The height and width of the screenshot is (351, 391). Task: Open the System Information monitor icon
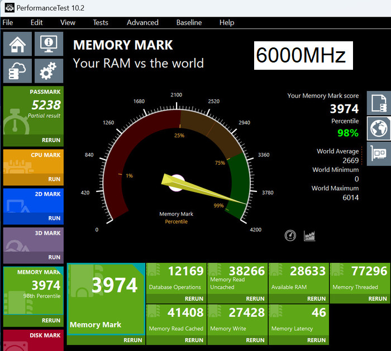click(x=49, y=44)
